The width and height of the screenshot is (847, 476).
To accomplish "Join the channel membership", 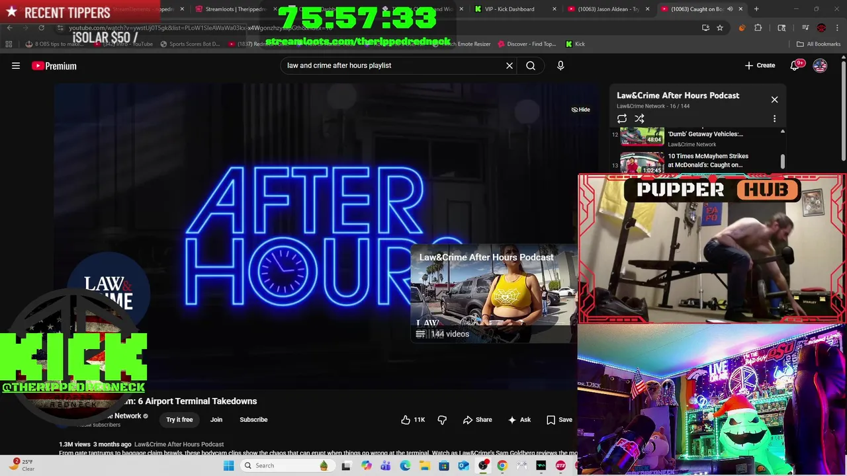I will [x=216, y=420].
